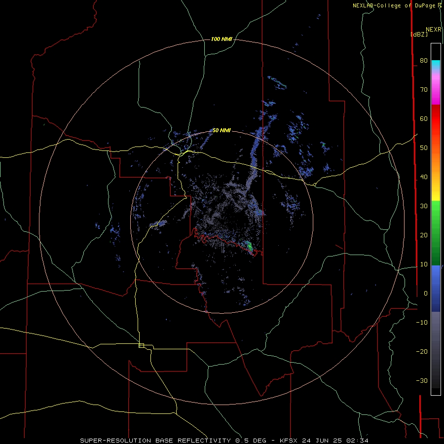Click the dBZ units label
Image resolution: width=444 pixels, height=444 pixels.
coord(419,34)
